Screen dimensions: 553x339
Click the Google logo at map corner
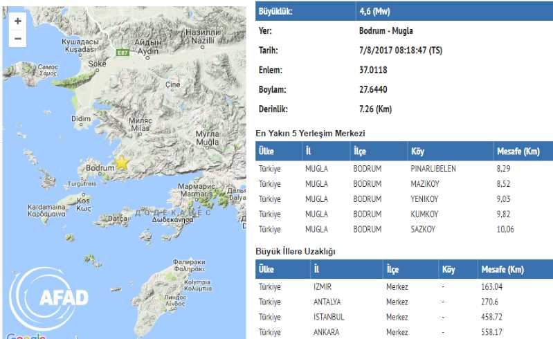26,336
